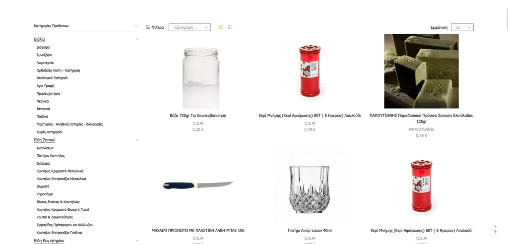This screenshot has width=508, height=244.
Task: Select the Αγία Γραφή subcategory
Action: point(45,86)
